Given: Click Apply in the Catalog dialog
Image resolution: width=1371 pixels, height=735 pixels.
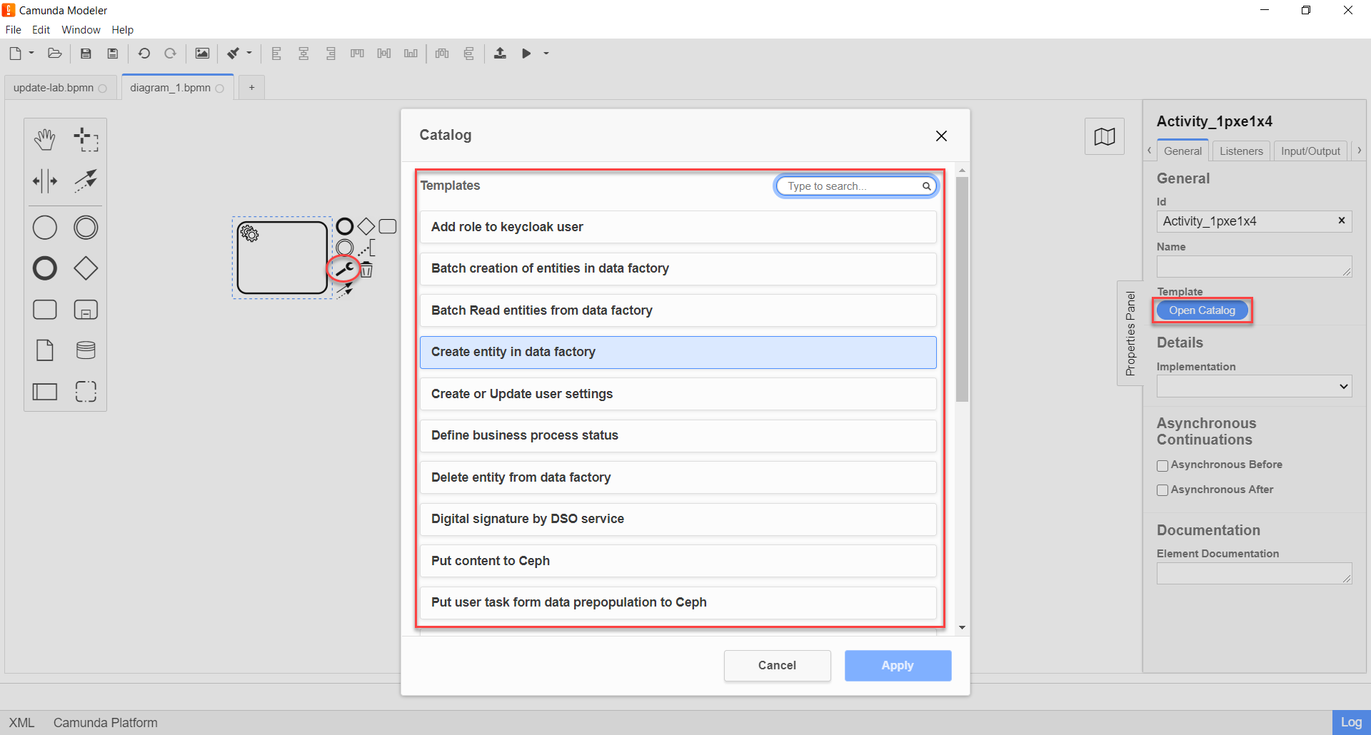Looking at the screenshot, I should coord(898,665).
